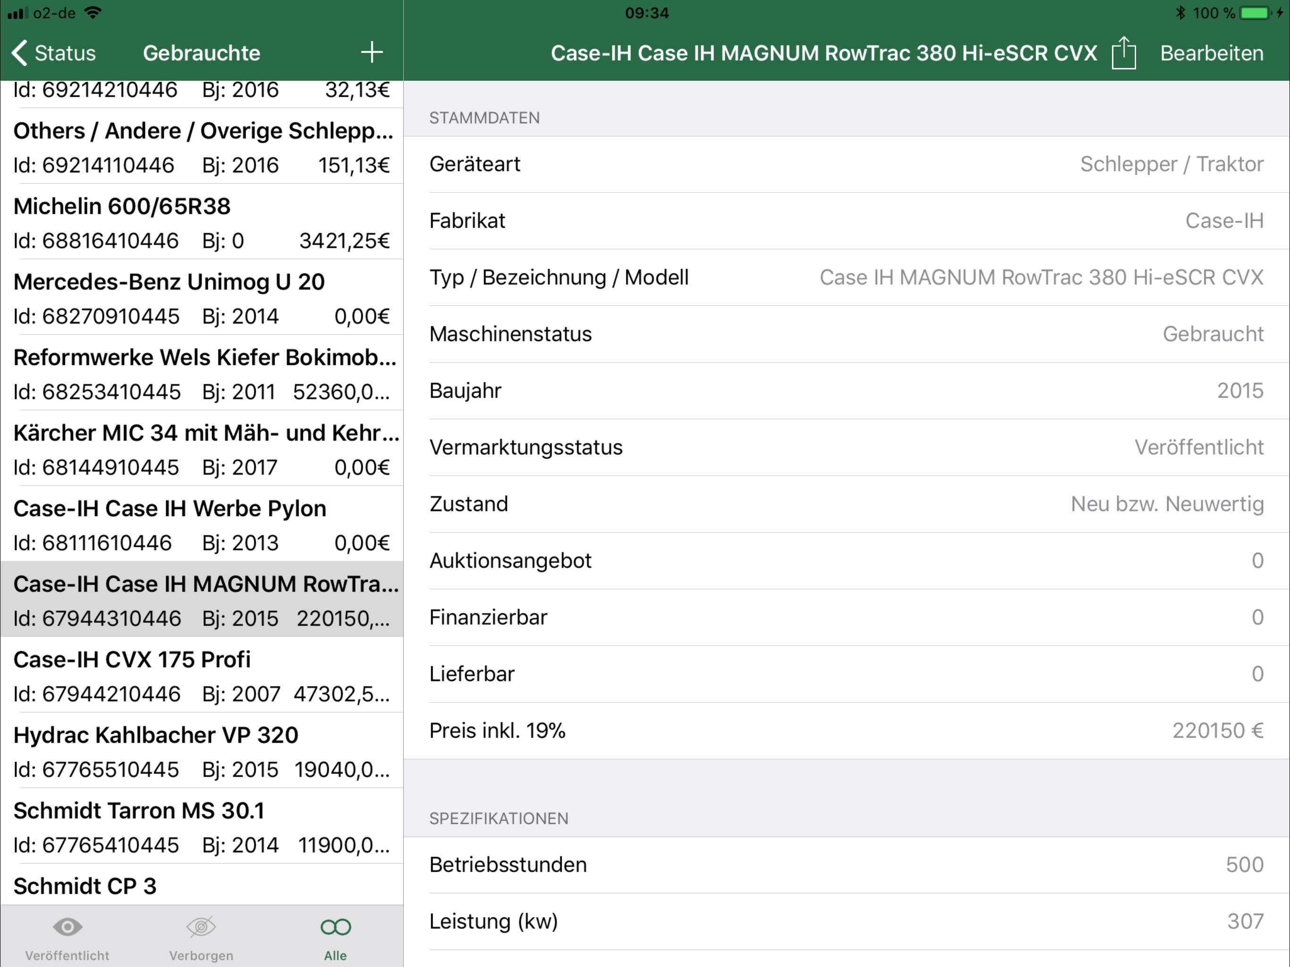Open Hydrac Kahlbacher VP 320 entry
The height and width of the screenshot is (967, 1290).
pyautogui.click(x=202, y=751)
